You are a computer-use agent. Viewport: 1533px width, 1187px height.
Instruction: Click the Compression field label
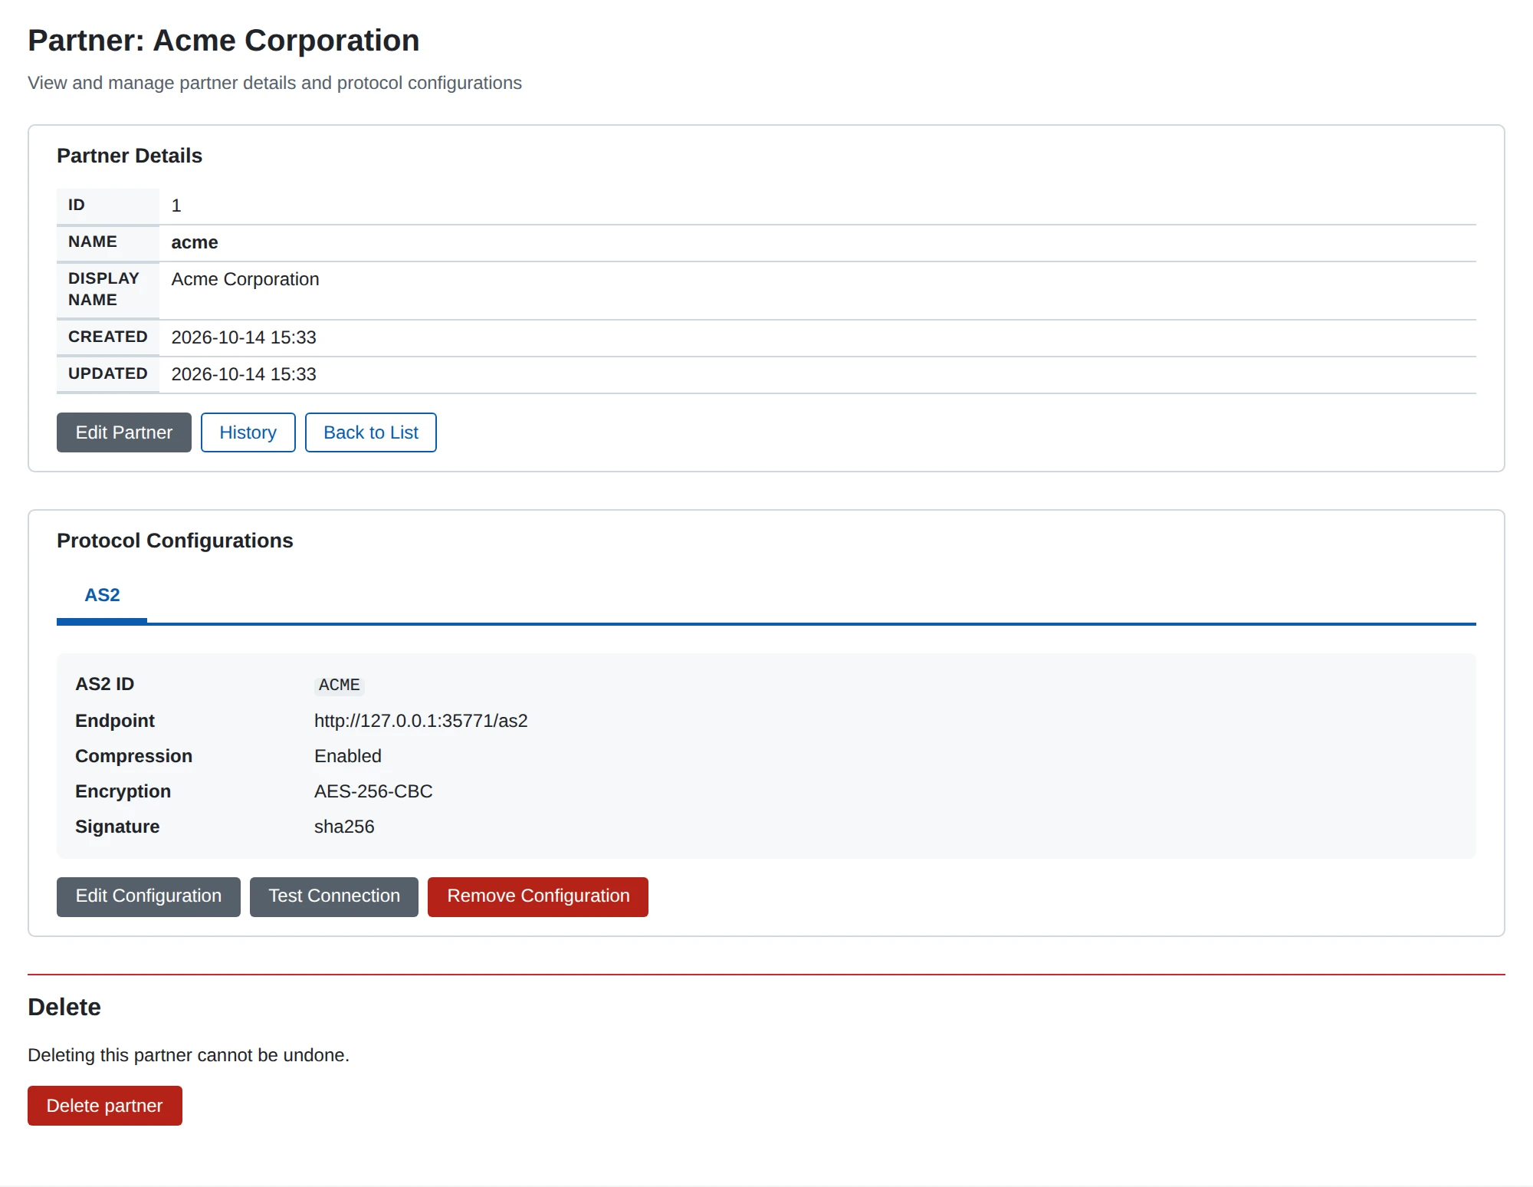(x=133, y=756)
